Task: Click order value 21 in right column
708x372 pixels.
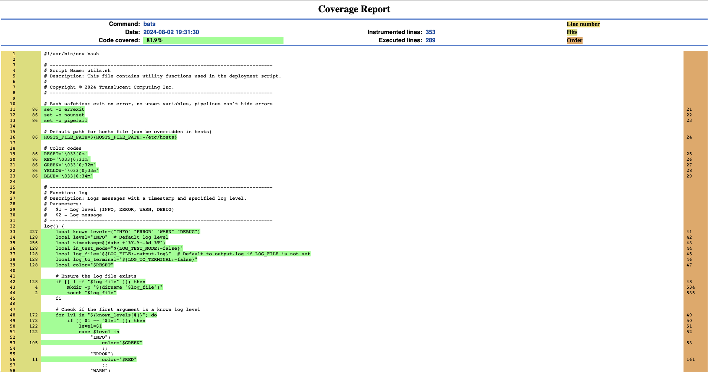Action: [689, 109]
